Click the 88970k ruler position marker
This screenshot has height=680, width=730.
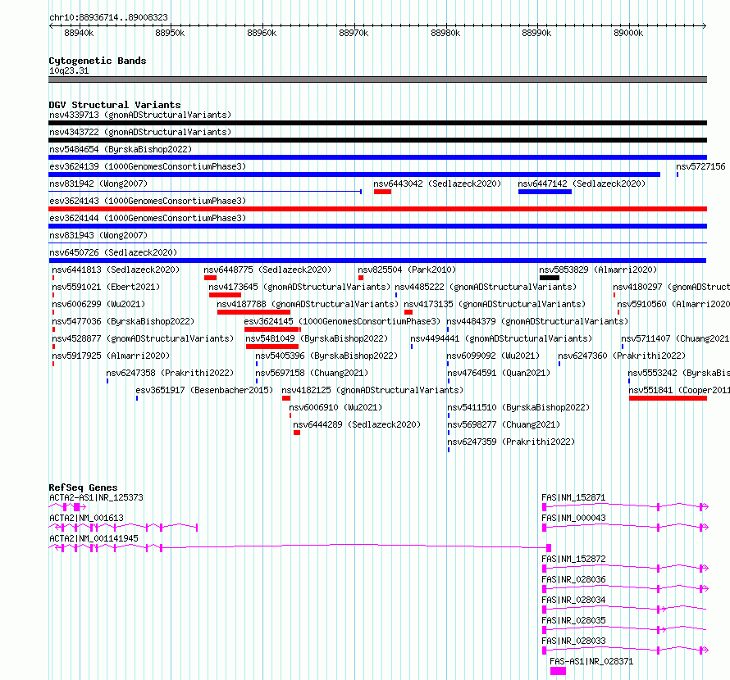pyautogui.click(x=354, y=33)
